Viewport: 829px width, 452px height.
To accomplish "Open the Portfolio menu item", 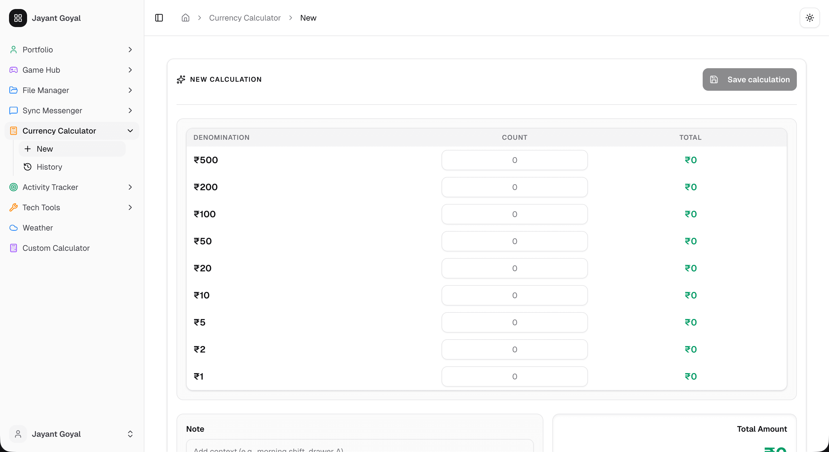I will pyautogui.click(x=72, y=50).
